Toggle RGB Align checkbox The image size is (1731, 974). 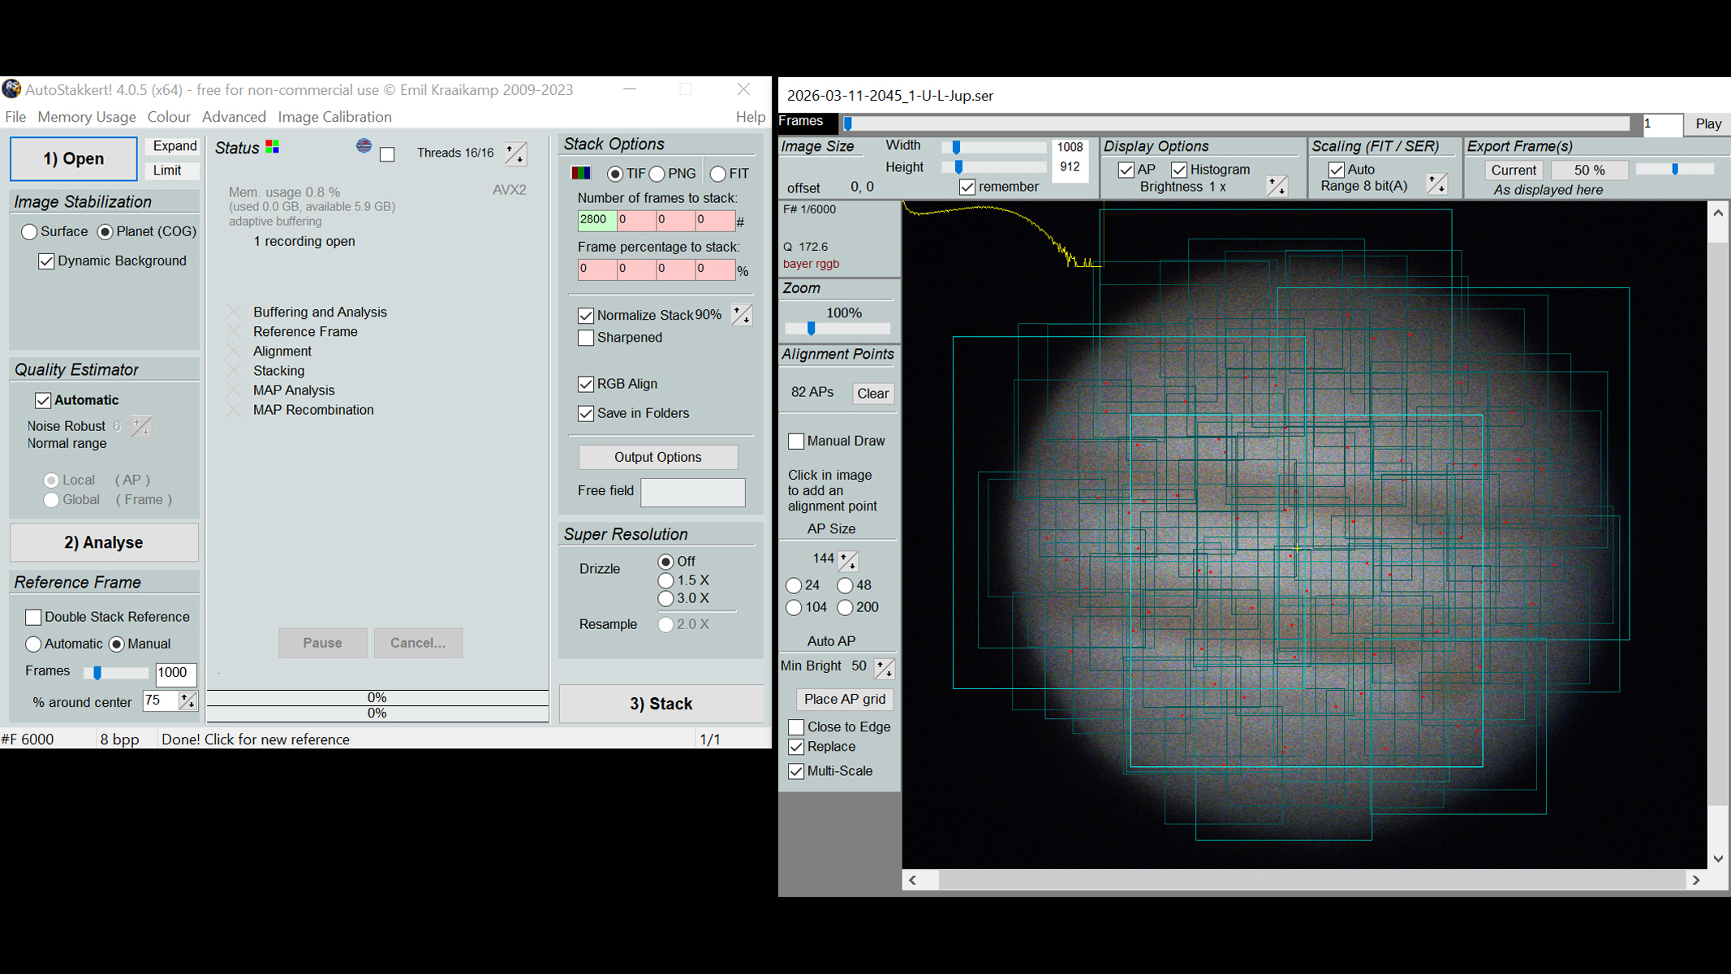click(x=586, y=384)
